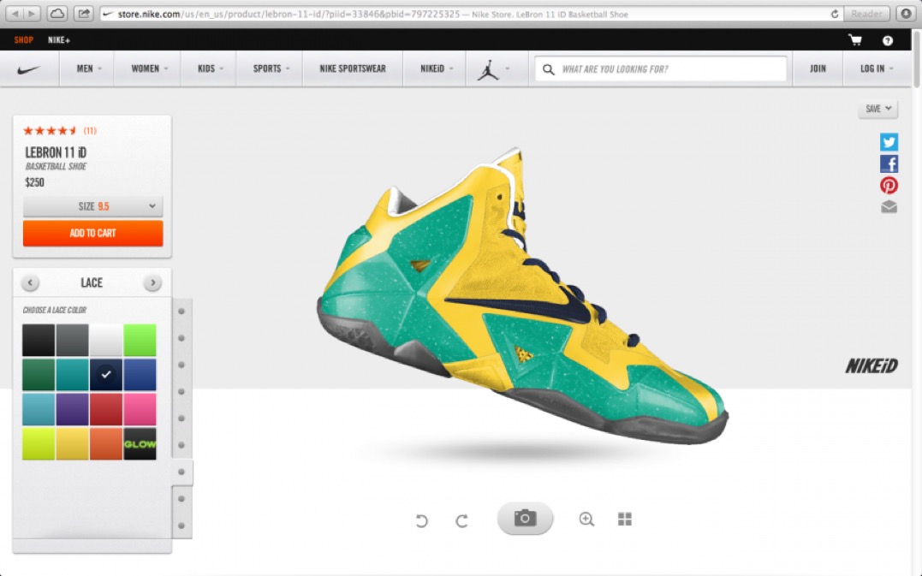Image resolution: width=922 pixels, height=576 pixels.
Task: Select the pink lace color swatch
Action: click(x=140, y=409)
